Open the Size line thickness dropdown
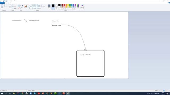 tap(49, 7)
